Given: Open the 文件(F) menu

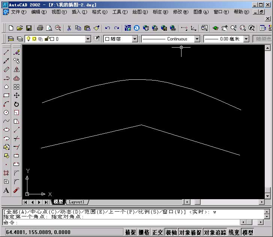Looking at the screenshot, I should pos(19,12).
